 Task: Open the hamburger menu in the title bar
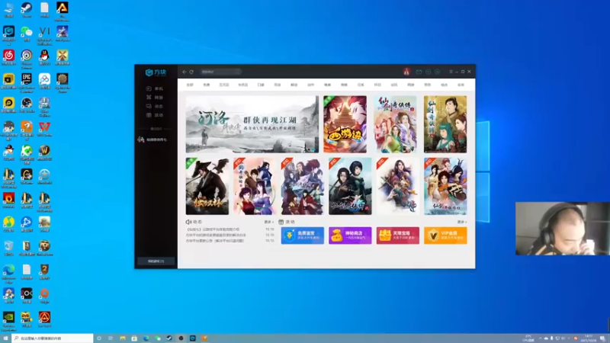tap(451, 72)
